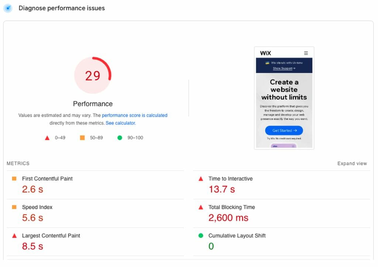Click the red triangle beside Largest Contentful Paint
The image size is (378, 267).
14,236
